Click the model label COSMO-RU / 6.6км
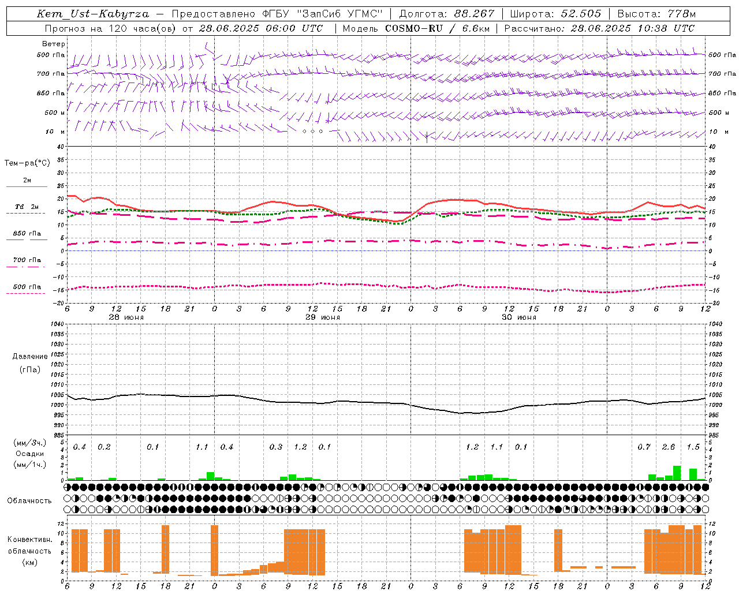739x591 pixels. [436, 28]
